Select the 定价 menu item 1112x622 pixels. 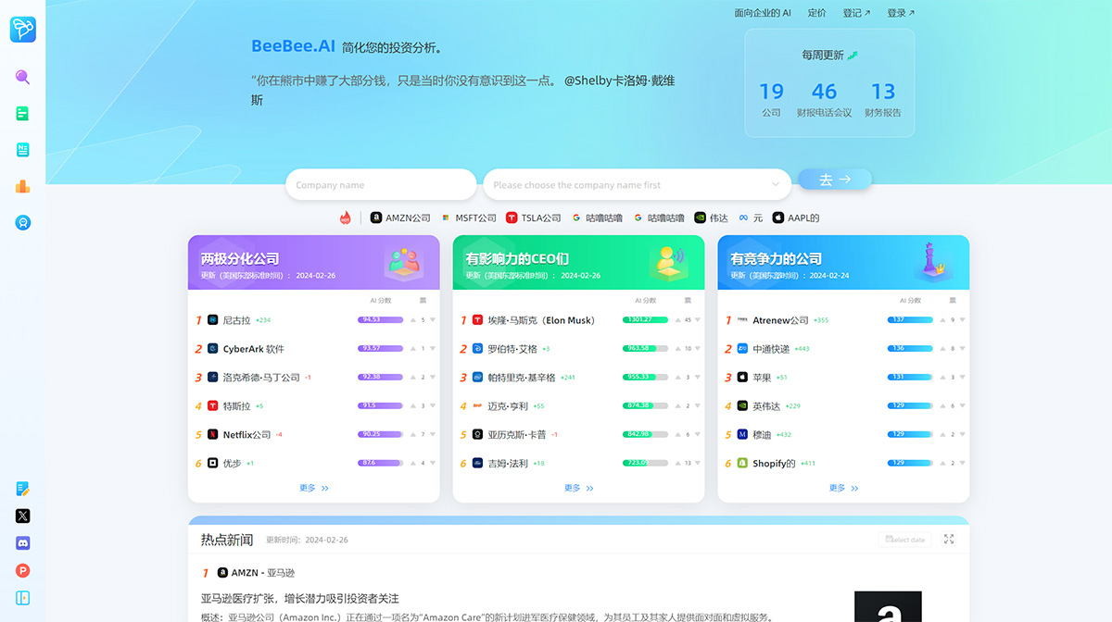[815, 12]
